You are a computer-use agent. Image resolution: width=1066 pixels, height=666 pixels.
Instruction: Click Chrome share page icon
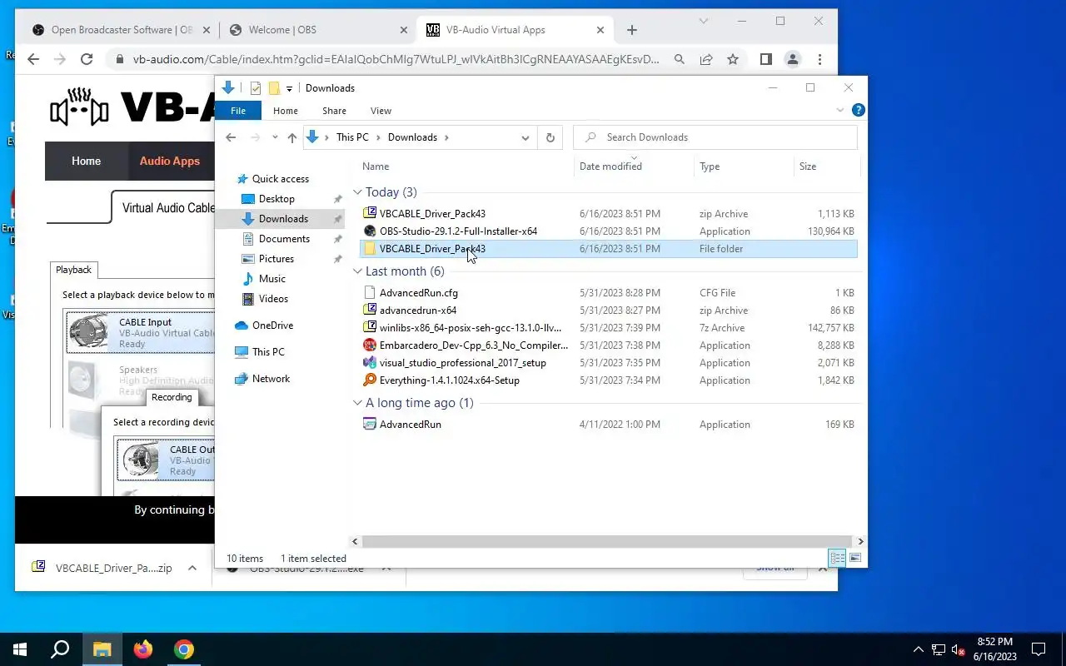[706, 59]
